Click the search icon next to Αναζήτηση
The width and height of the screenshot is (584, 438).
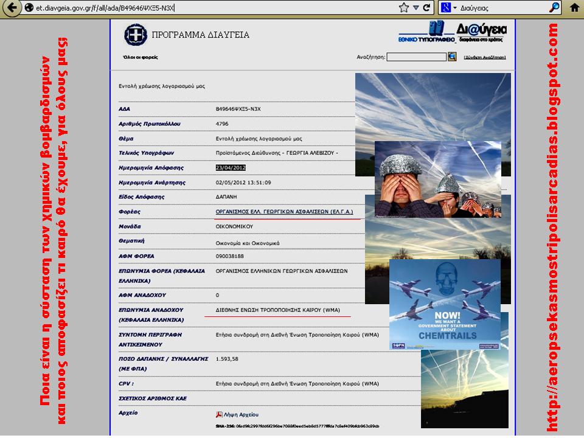click(452, 57)
